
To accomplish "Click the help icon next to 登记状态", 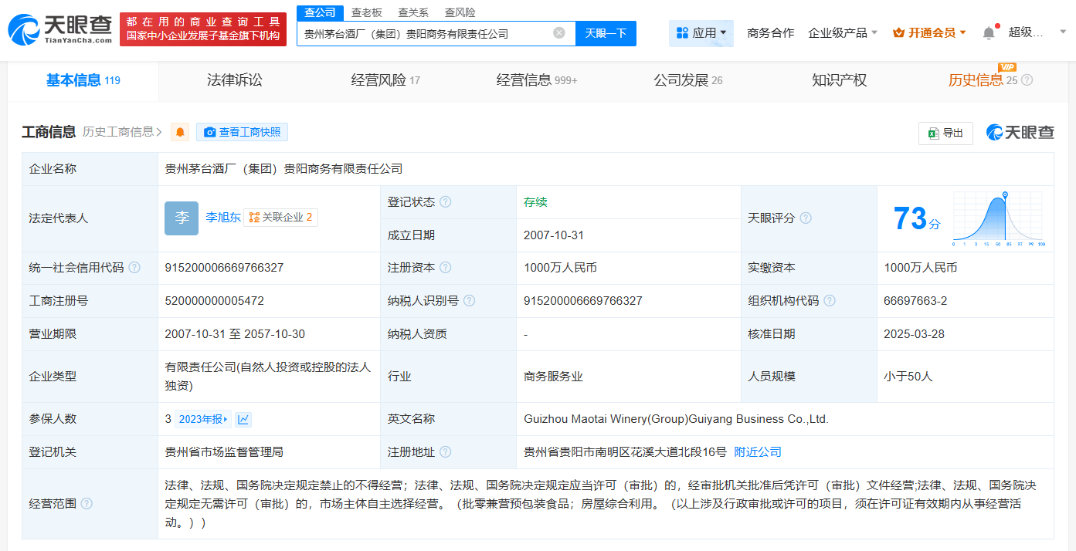I will (x=445, y=202).
